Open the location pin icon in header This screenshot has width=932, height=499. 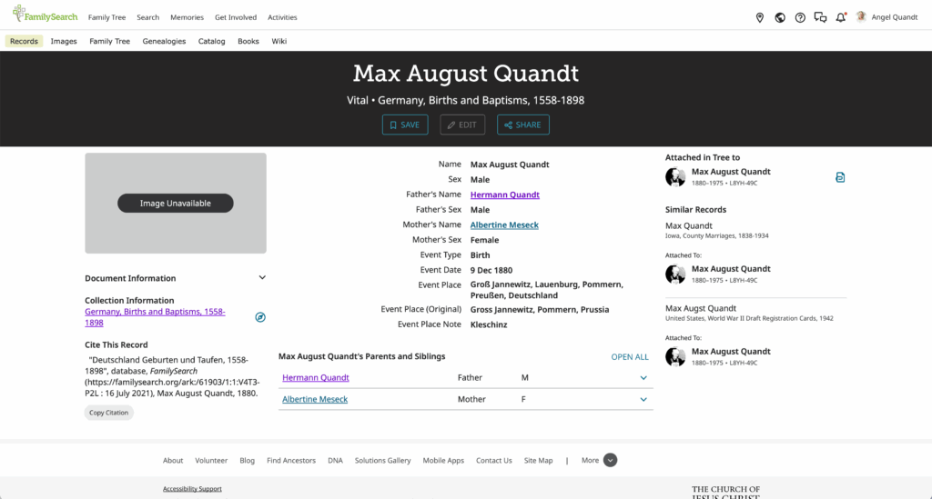760,18
